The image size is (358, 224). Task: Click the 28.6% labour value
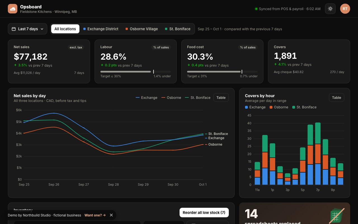coord(113,57)
